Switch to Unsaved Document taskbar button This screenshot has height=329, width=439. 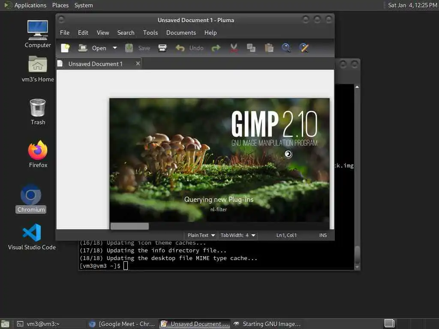195,324
